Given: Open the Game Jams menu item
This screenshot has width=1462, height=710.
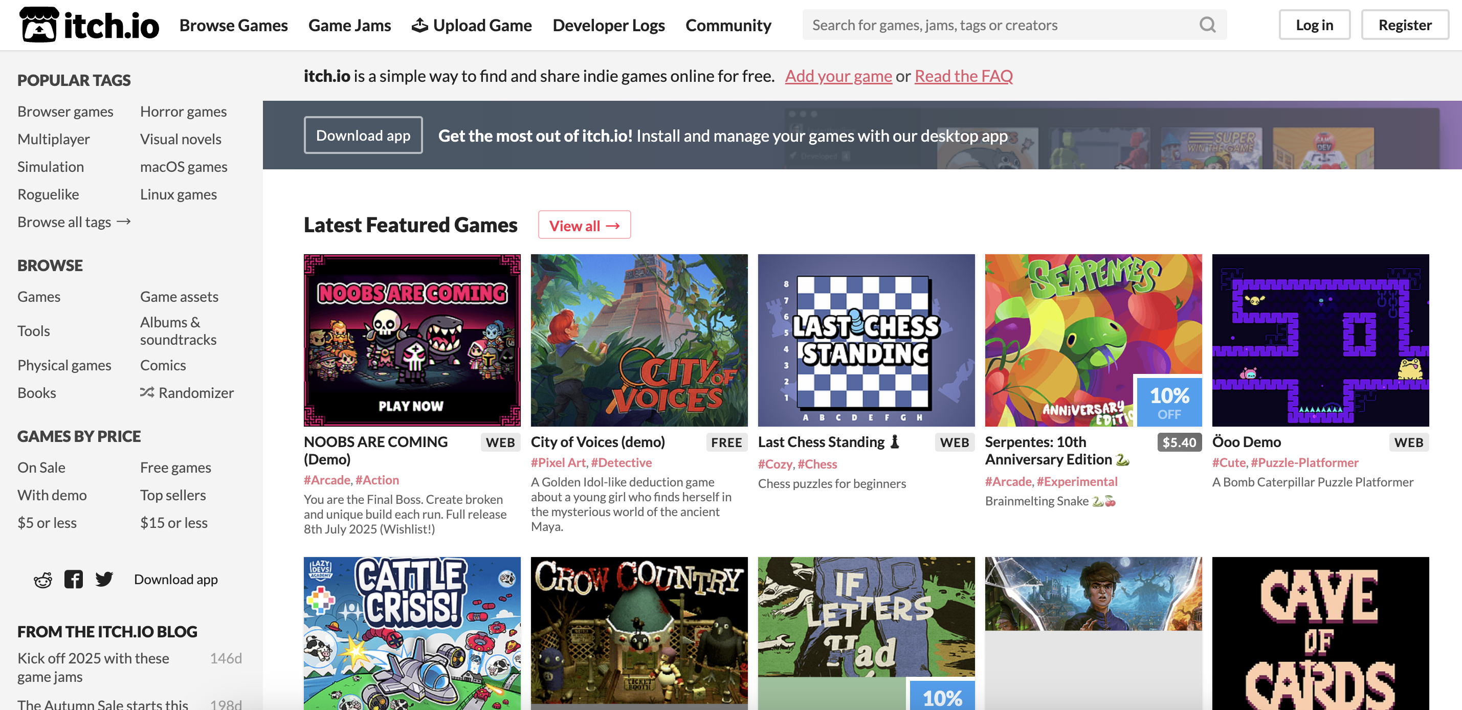Looking at the screenshot, I should click(x=349, y=25).
